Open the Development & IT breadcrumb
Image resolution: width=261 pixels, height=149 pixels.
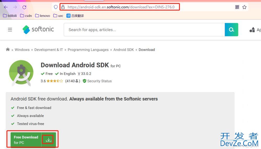[49, 50]
